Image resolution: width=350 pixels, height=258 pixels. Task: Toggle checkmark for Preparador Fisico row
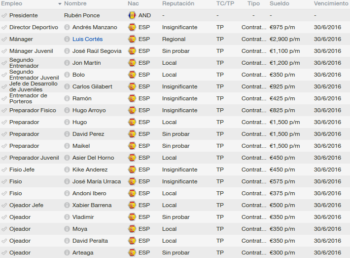tap(4, 110)
